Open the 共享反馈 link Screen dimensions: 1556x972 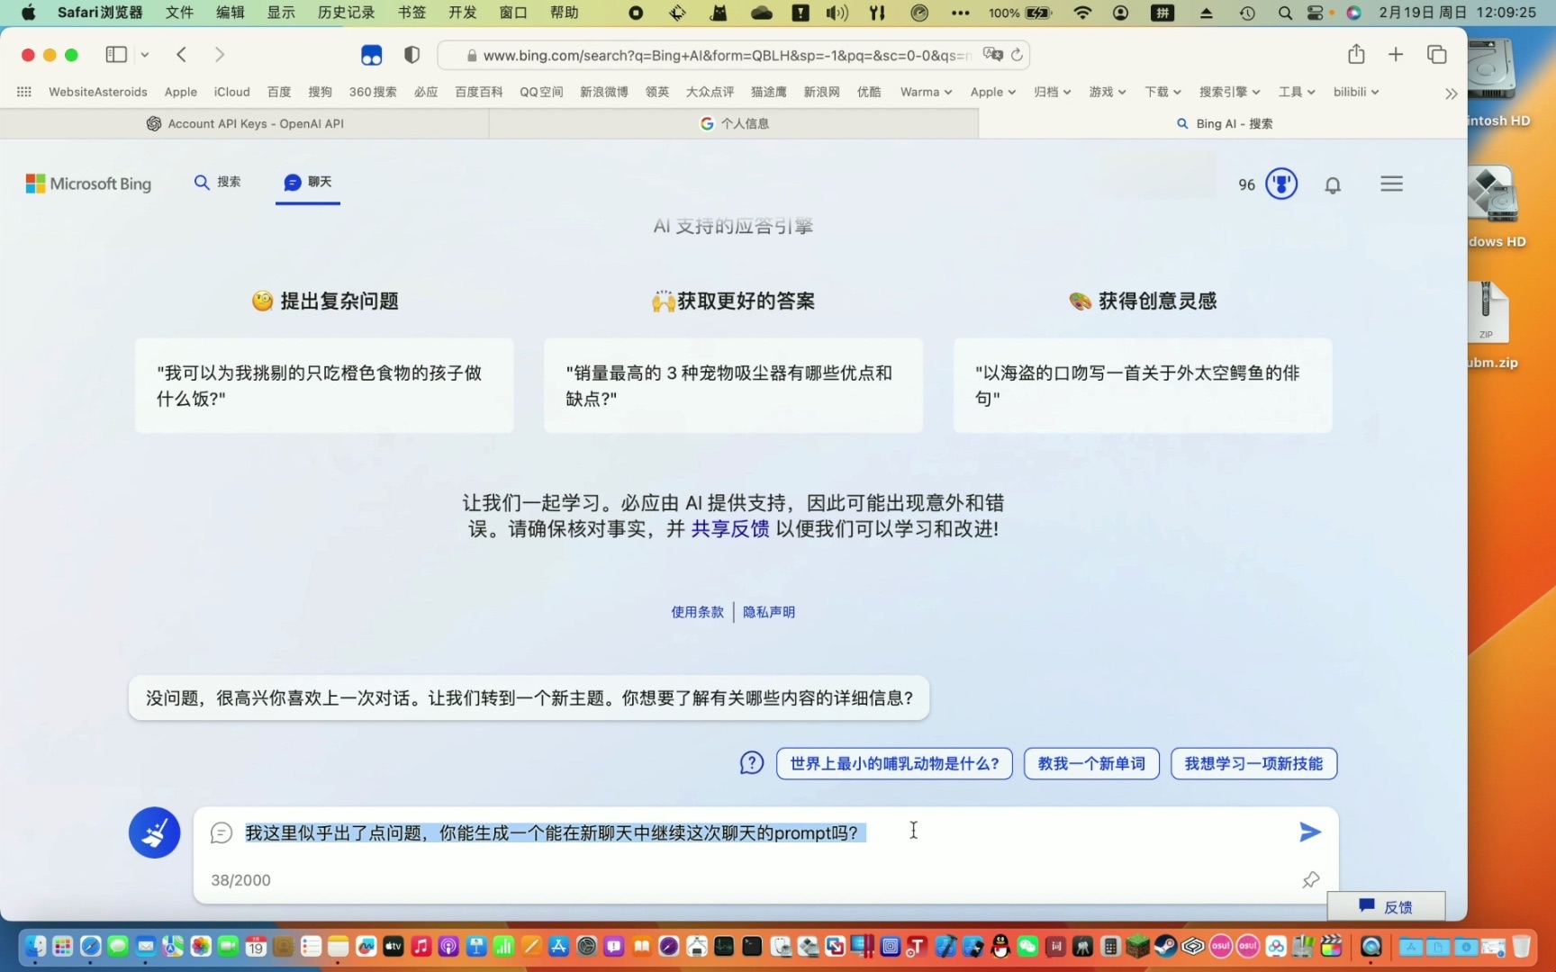pos(729,529)
